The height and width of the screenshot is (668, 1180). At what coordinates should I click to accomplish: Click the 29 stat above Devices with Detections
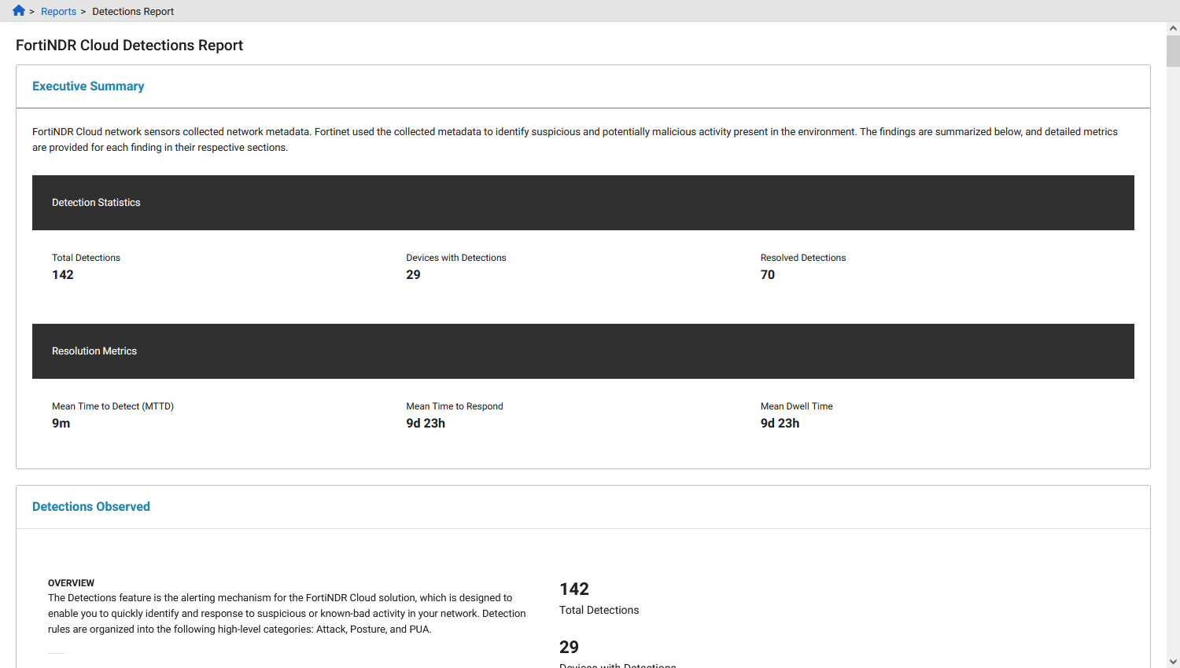569,647
